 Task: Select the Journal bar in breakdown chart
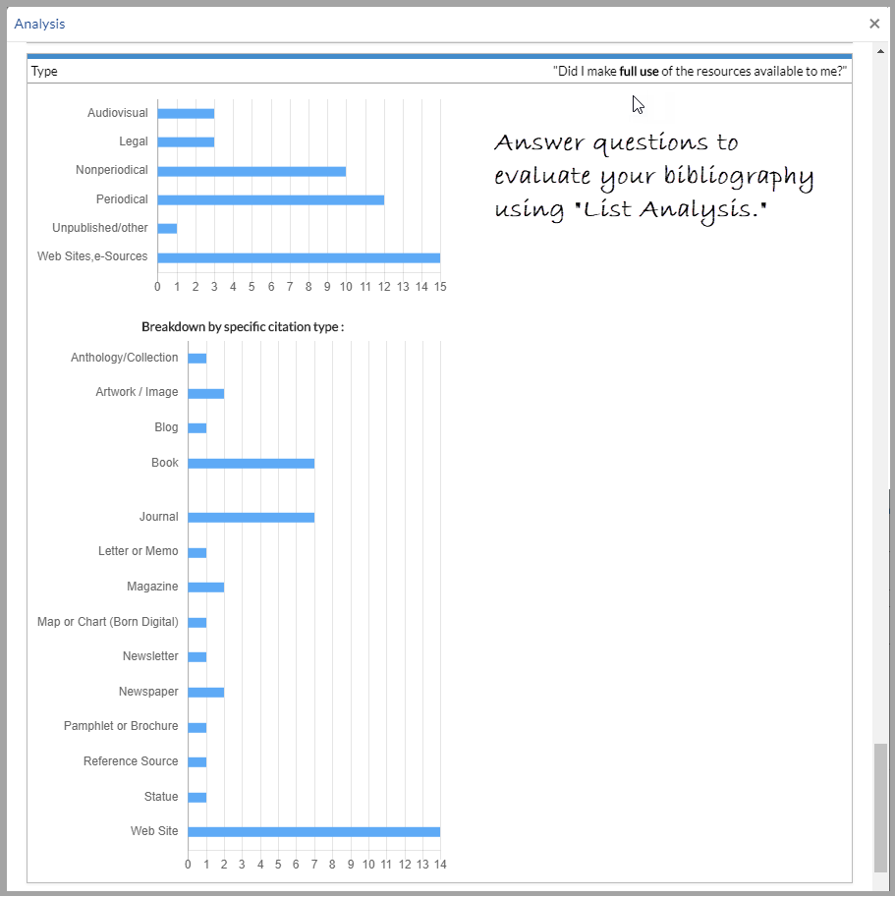pyautogui.click(x=251, y=516)
